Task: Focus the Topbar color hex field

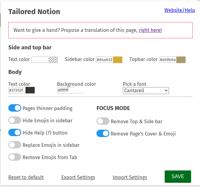Action: 168,60
